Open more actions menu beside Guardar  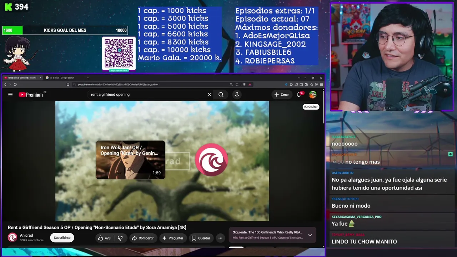pyautogui.click(x=220, y=238)
